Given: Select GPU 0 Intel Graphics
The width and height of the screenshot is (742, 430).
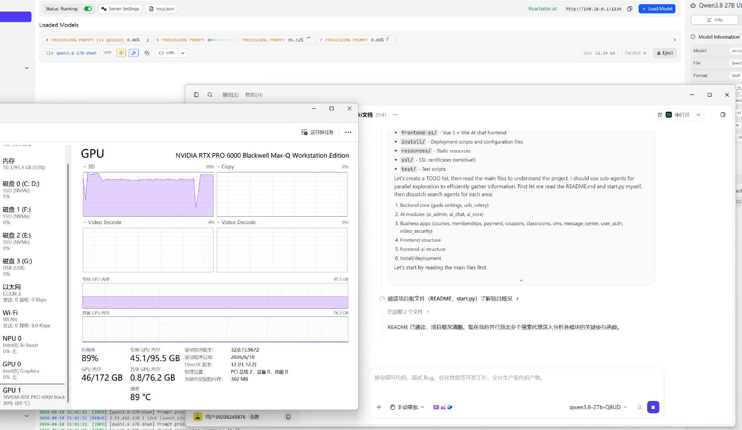Looking at the screenshot, I should click(32, 370).
